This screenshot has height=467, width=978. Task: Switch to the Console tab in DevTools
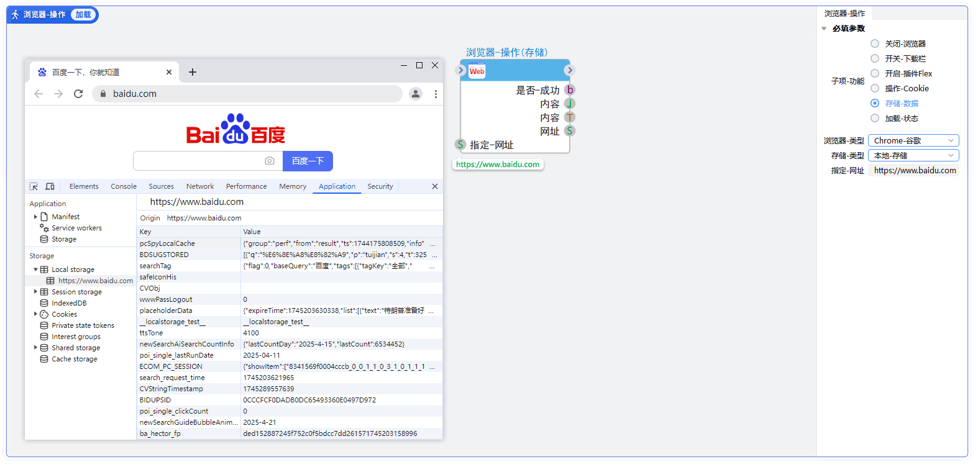click(124, 186)
